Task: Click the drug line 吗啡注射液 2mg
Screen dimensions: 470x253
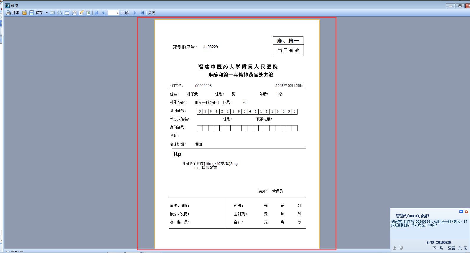Action: (x=210, y=164)
